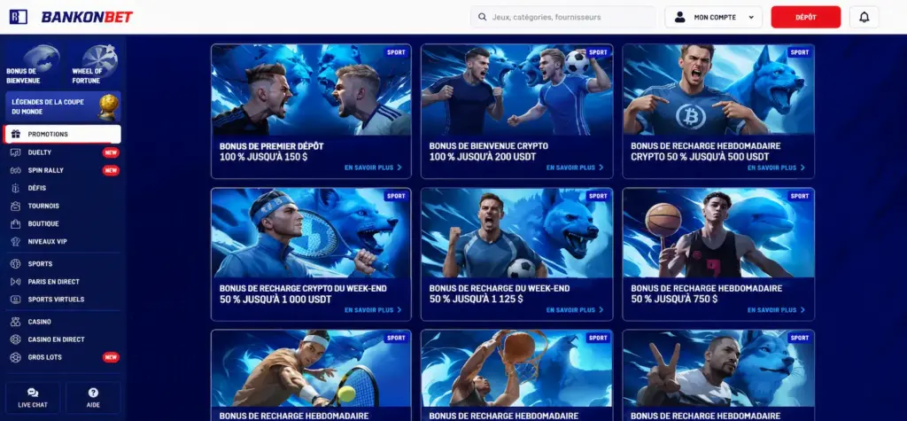En savoir plus for Bonus de Premier Dépôt
907x421 pixels.
pyautogui.click(x=373, y=168)
